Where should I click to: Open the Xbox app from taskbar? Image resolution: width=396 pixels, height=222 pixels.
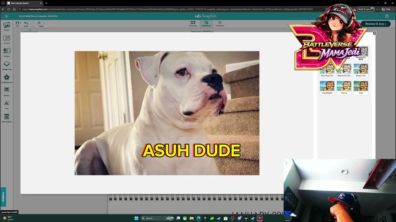click(185, 218)
